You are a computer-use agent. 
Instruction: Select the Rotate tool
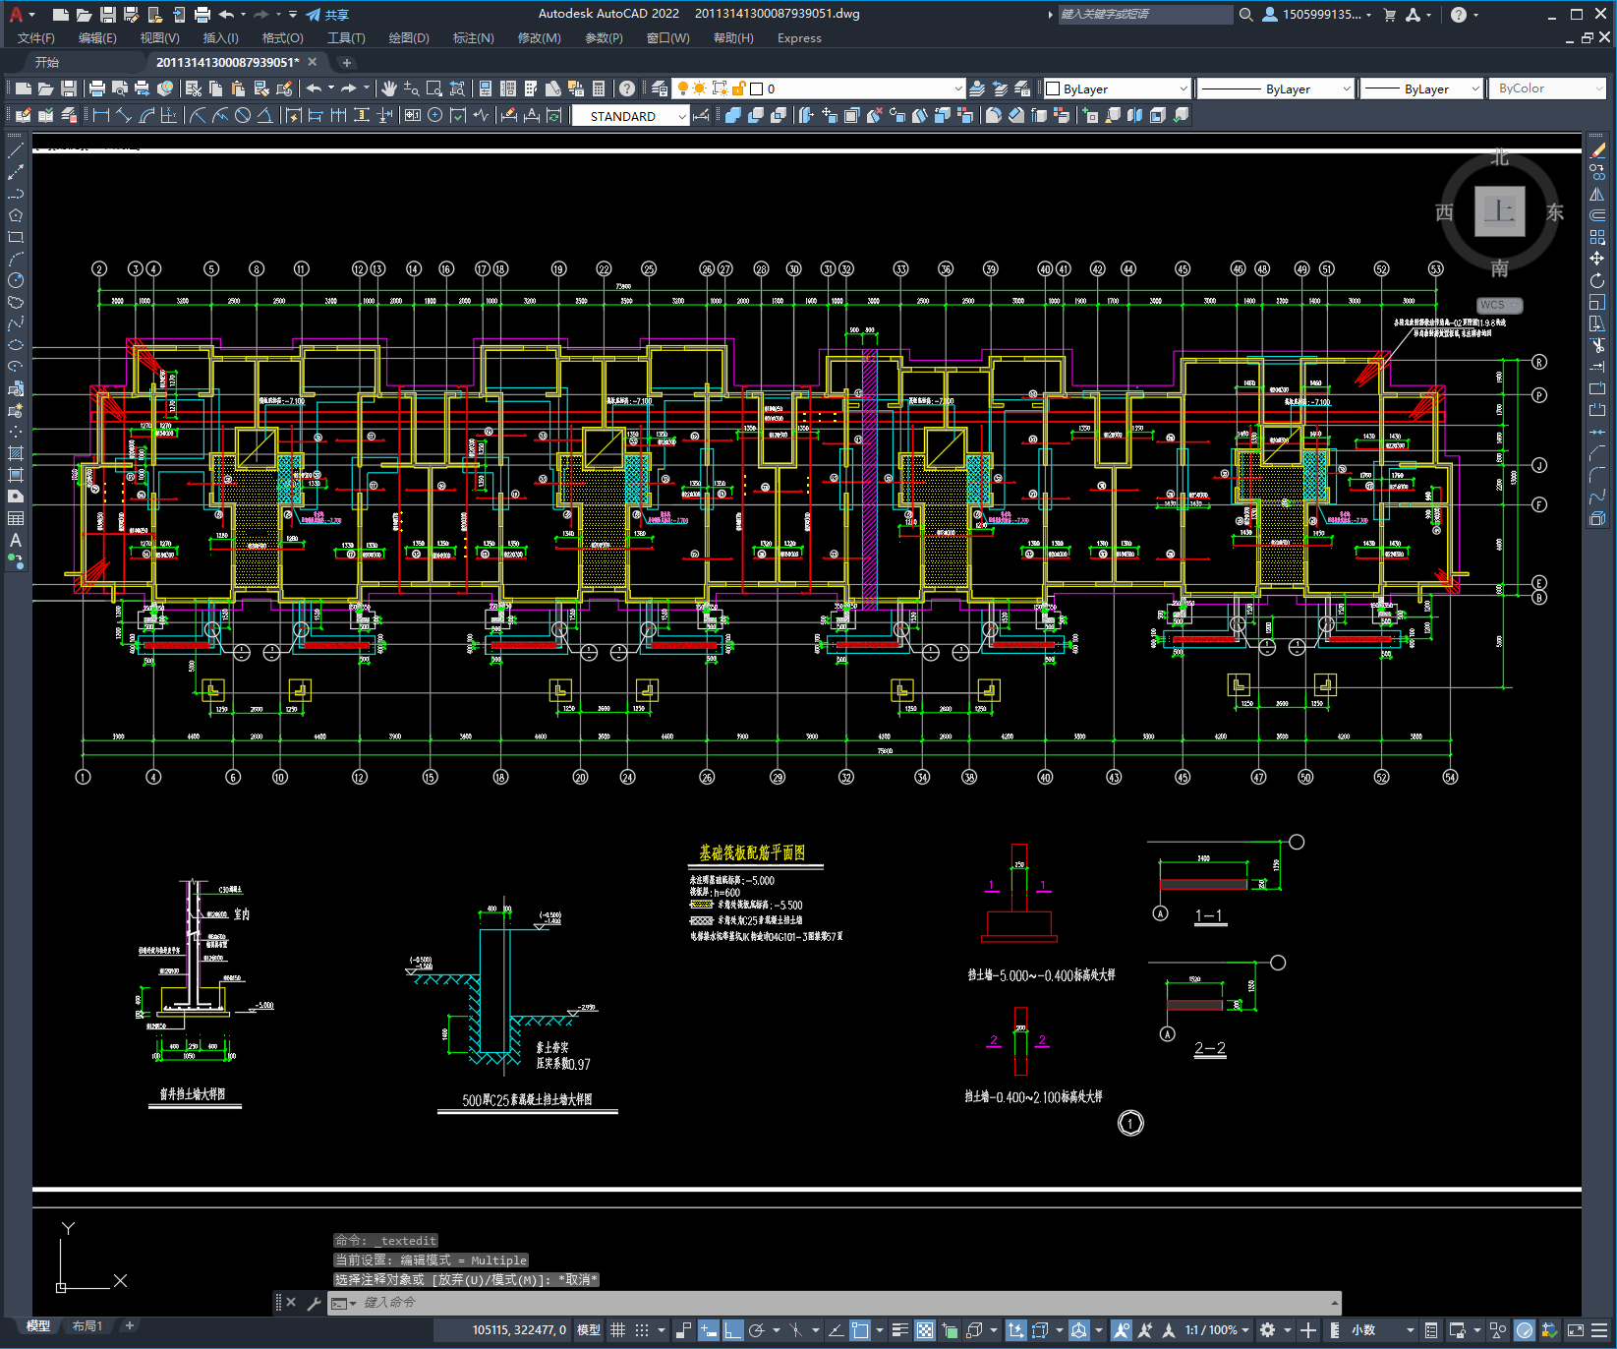(1597, 280)
